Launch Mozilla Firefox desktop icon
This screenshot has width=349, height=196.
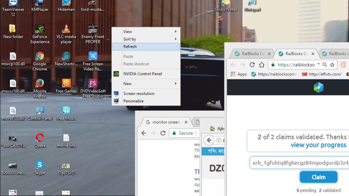point(40,88)
